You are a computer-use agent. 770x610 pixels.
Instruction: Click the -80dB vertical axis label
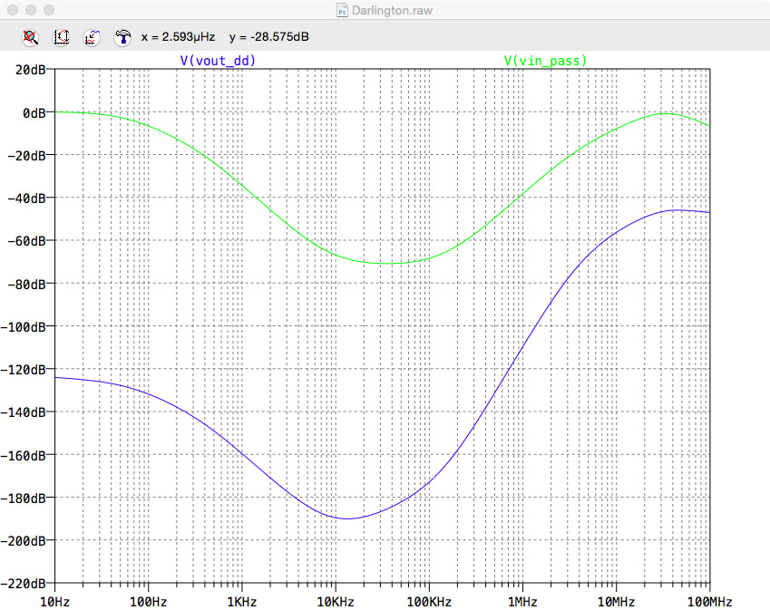coord(26,284)
